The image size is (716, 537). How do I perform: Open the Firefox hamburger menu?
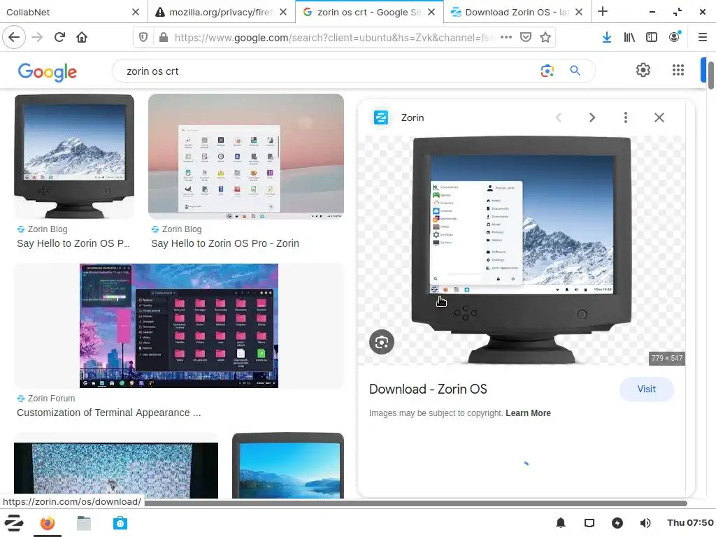(x=703, y=38)
